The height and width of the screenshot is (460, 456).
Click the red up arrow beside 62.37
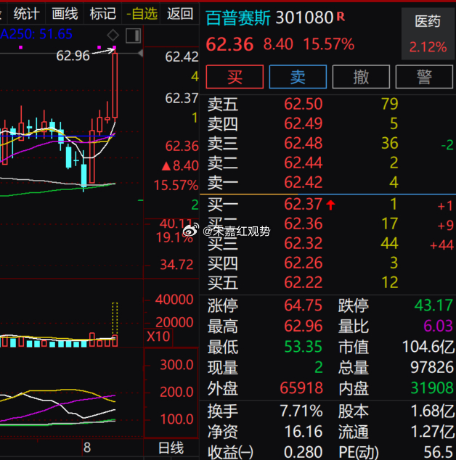click(330, 205)
